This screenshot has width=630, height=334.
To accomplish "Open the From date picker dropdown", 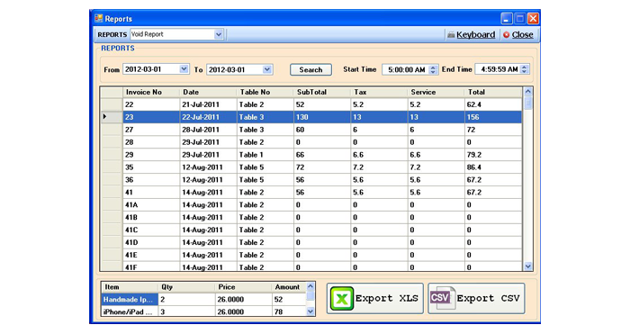I will [x=184, y=69].
